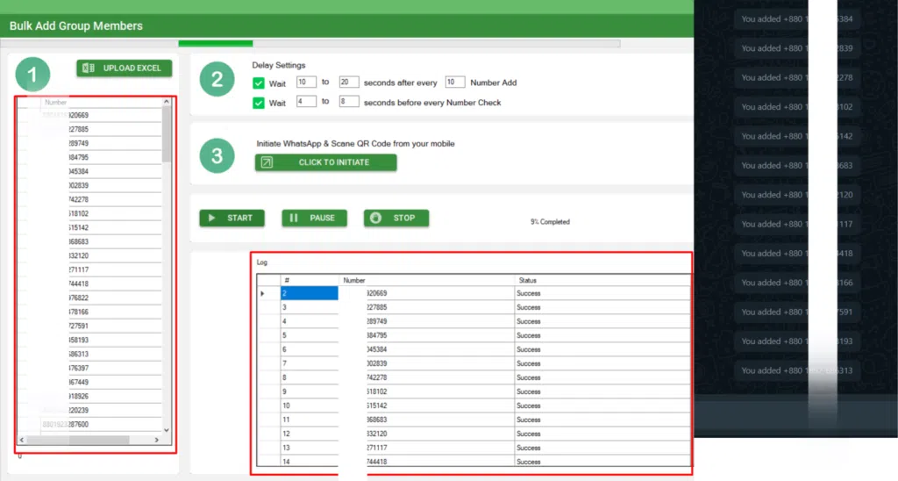Start the bulk add process

pyautogui.click(x=232, y=218)
